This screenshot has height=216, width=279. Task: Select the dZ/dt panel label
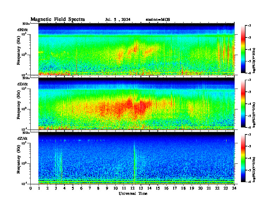(x=23, y=138)
